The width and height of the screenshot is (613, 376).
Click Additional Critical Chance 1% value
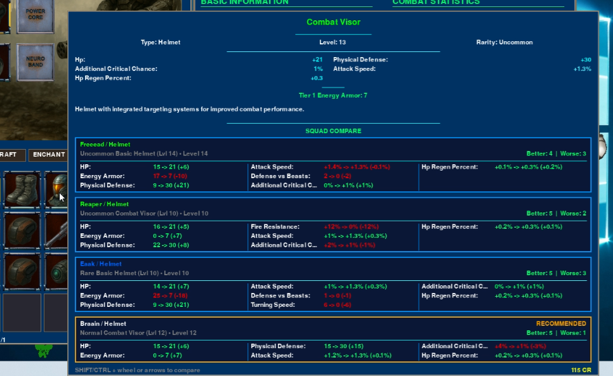tap(318, 69)
